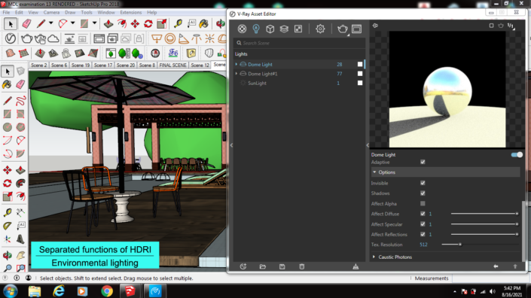Switch to the FINAL SCENE tab
The width and height of the screenshot is (531, 298).
172,65
